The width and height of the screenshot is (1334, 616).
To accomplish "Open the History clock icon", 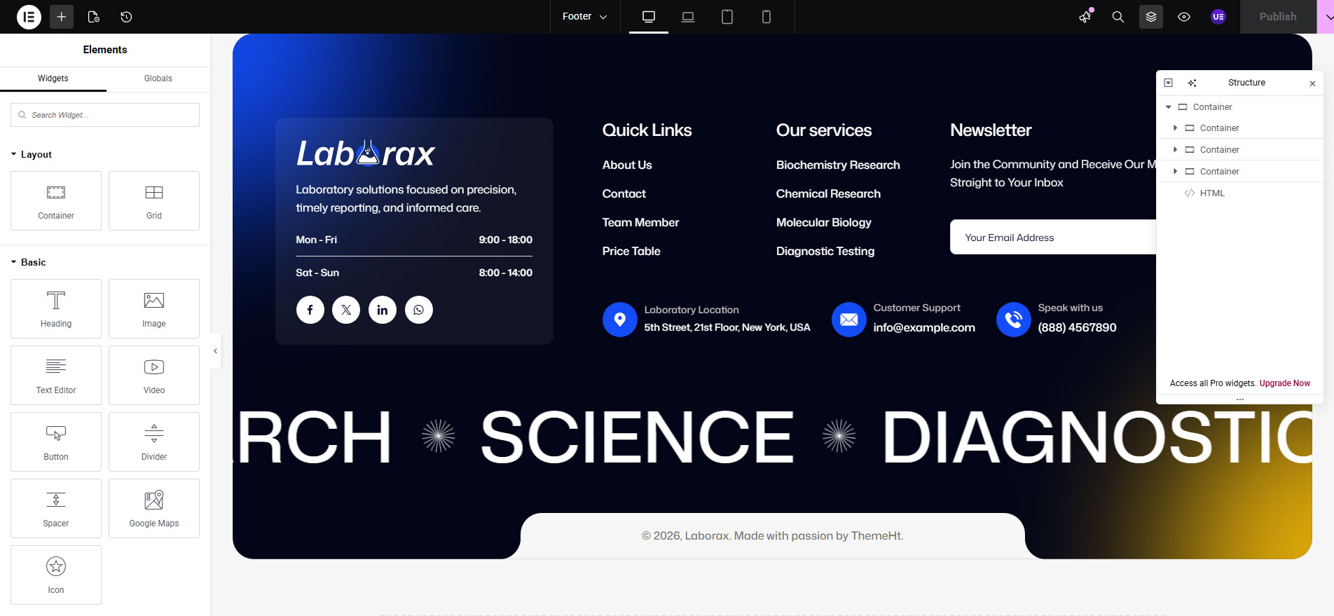I will click(x=126, y=17).
